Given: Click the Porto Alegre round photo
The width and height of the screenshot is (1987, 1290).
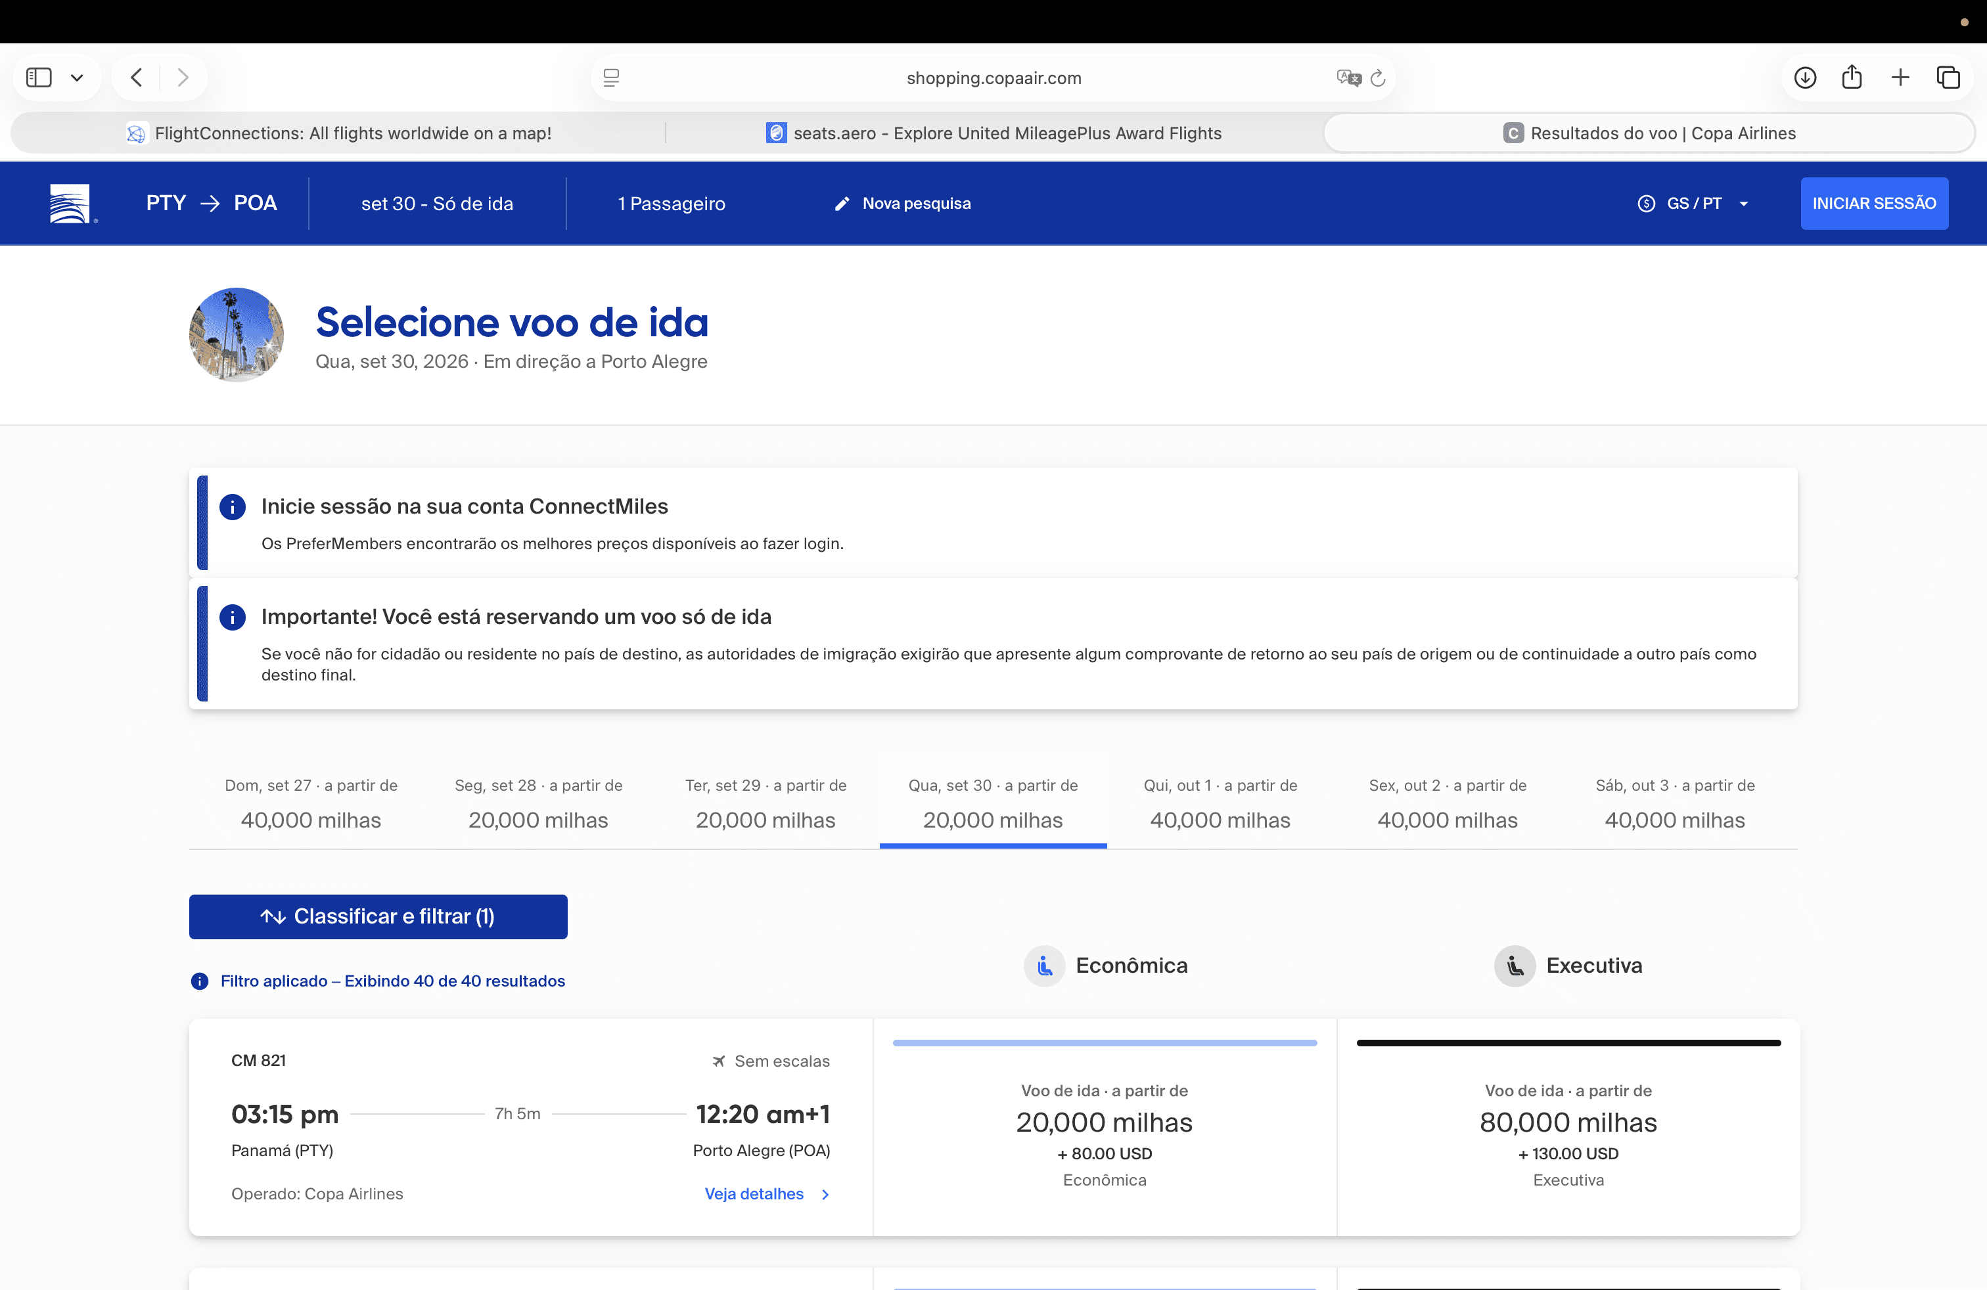Looking at the screenshot, I should click(x=237, y=334).
